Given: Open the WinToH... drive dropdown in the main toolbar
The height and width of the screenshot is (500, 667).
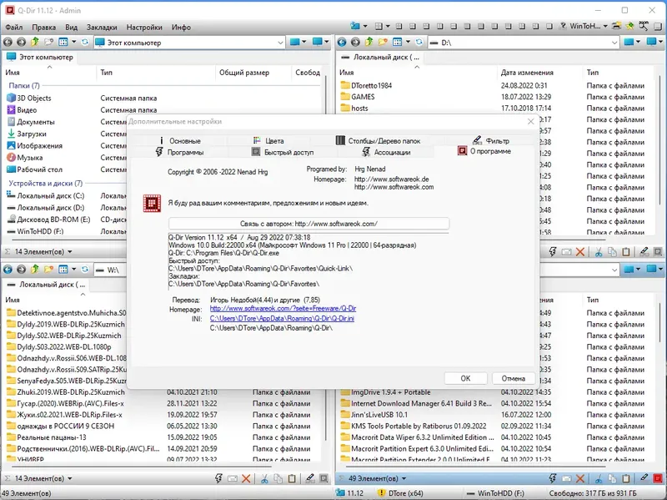Looking at the screenshot, I should [x=605, y=27].
